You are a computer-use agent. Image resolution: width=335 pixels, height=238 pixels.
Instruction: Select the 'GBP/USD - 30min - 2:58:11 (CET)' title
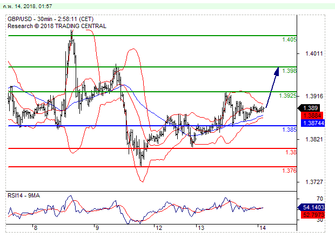(x=51, y=19)
